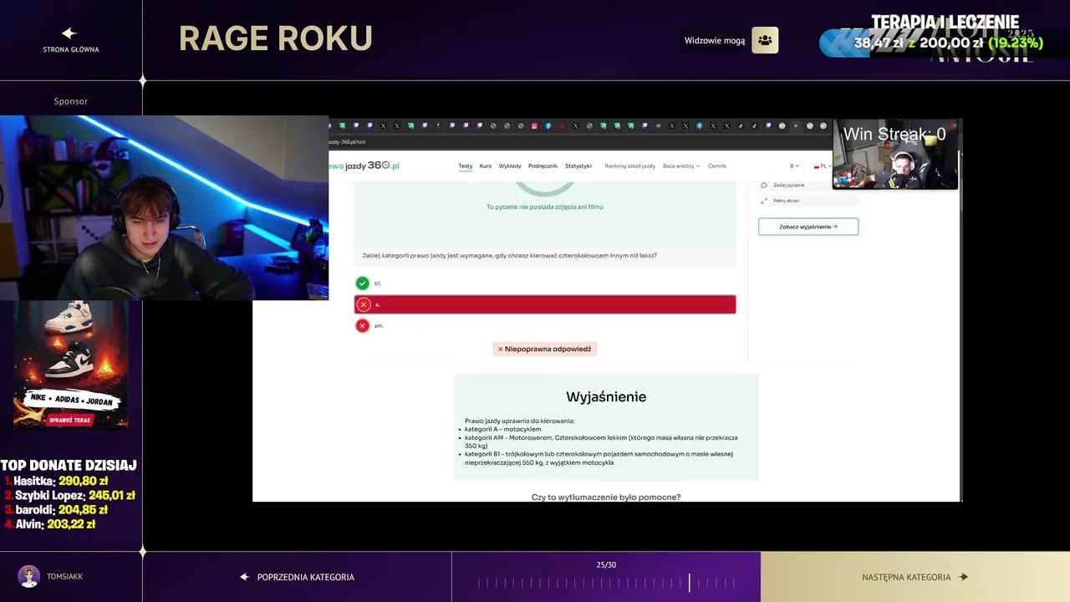Select the red highlighted answer a

coord(545,304)
